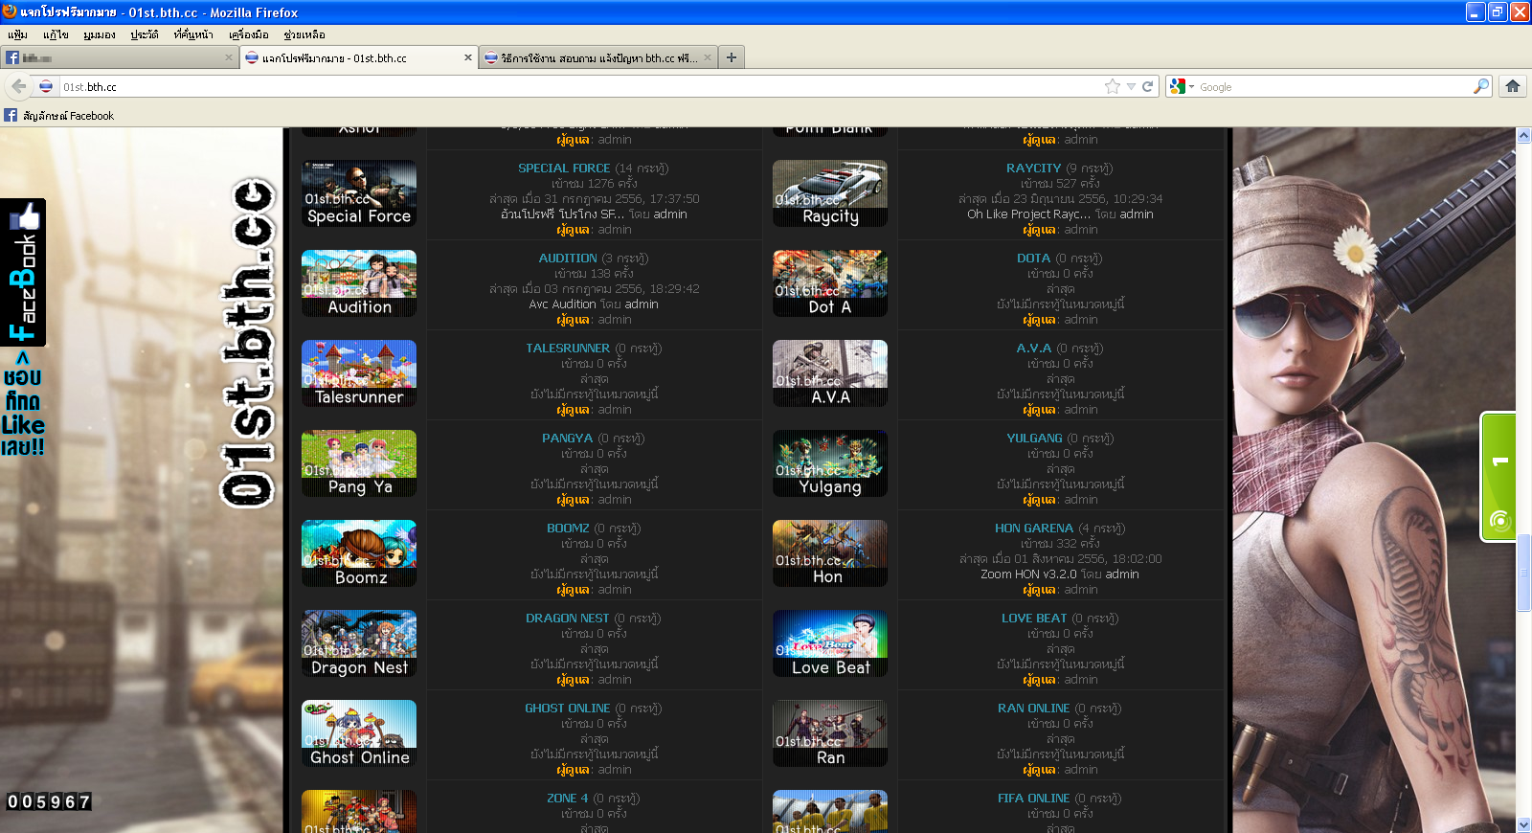Open the DRAGON NEST forum link
1532x833 pixels.
click(x=567, y=618)
